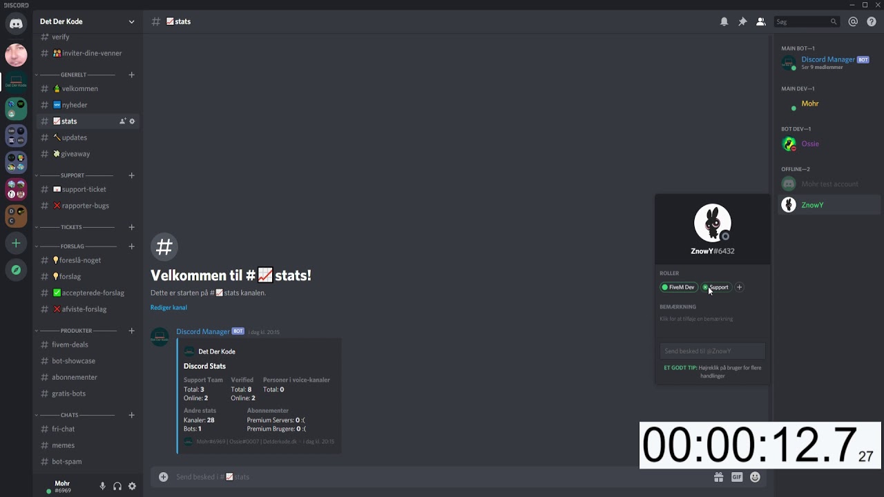Select Mohr test account in member list

(x=829, y=184)
